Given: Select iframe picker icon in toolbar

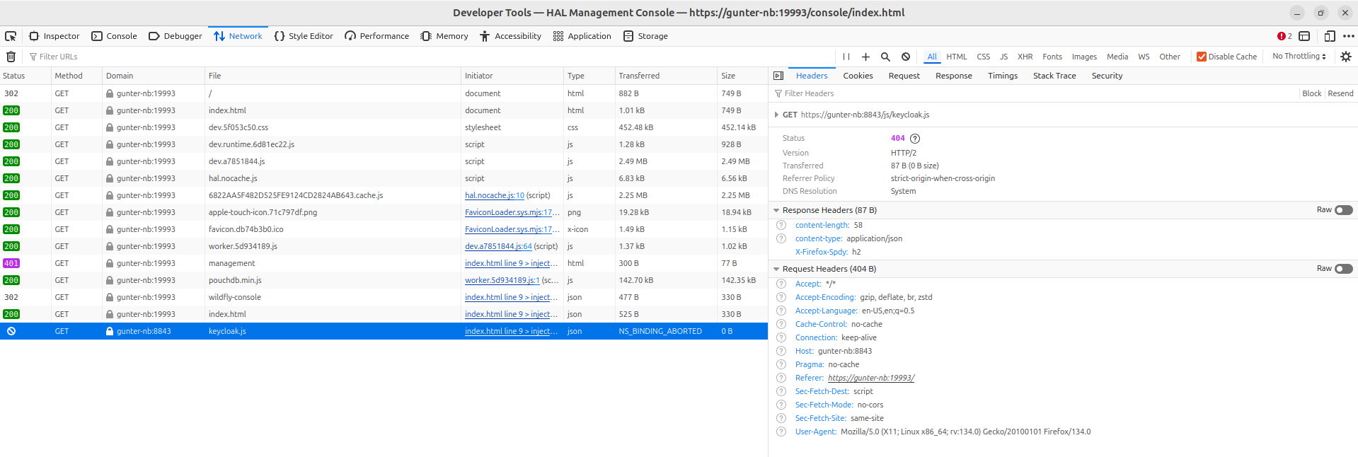Looking at the screenshot, I should pyautogui.click(x=1304, y=36).
